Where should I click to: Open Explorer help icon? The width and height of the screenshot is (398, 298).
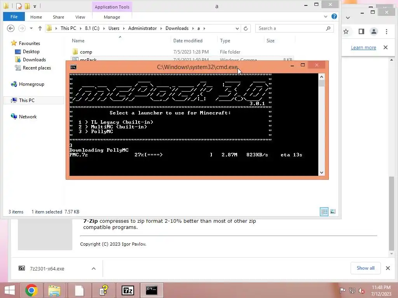(x=334, y=16)
